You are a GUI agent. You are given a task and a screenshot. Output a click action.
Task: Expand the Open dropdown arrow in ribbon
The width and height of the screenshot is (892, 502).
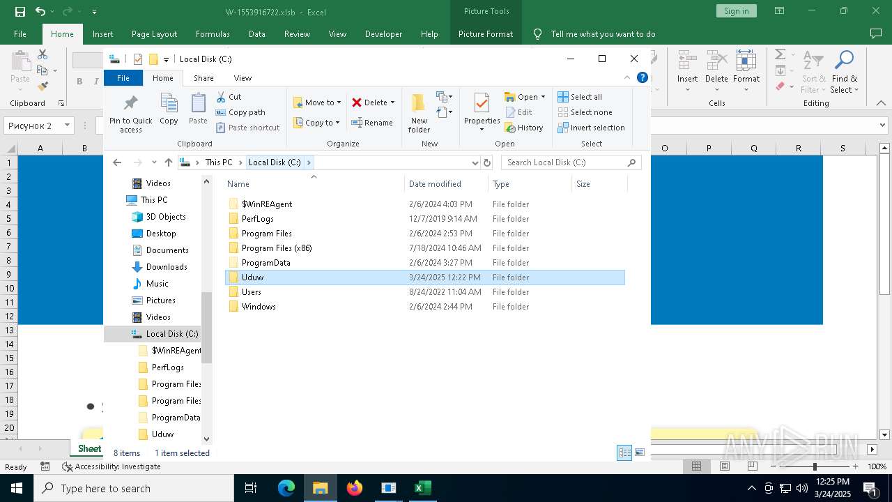[543, 97]
